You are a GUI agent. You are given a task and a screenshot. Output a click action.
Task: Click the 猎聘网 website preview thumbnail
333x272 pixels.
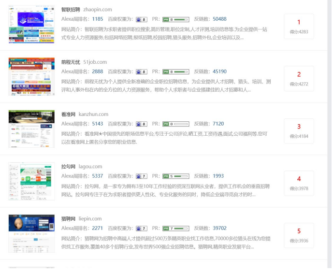[x=31, y=233]
